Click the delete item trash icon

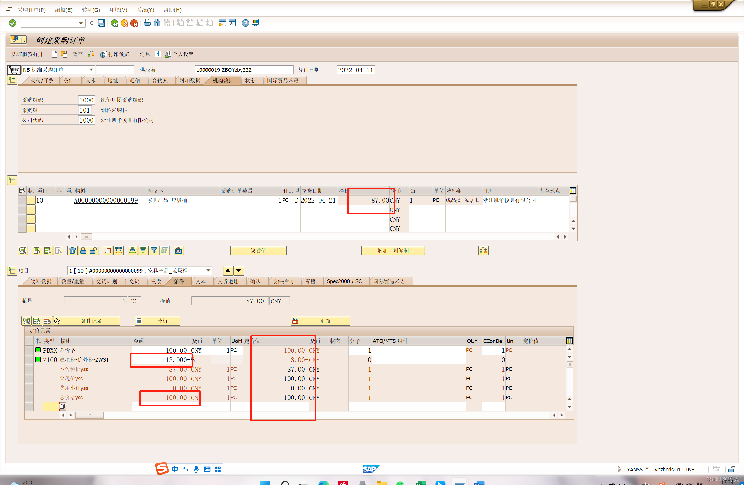point(73,250)
